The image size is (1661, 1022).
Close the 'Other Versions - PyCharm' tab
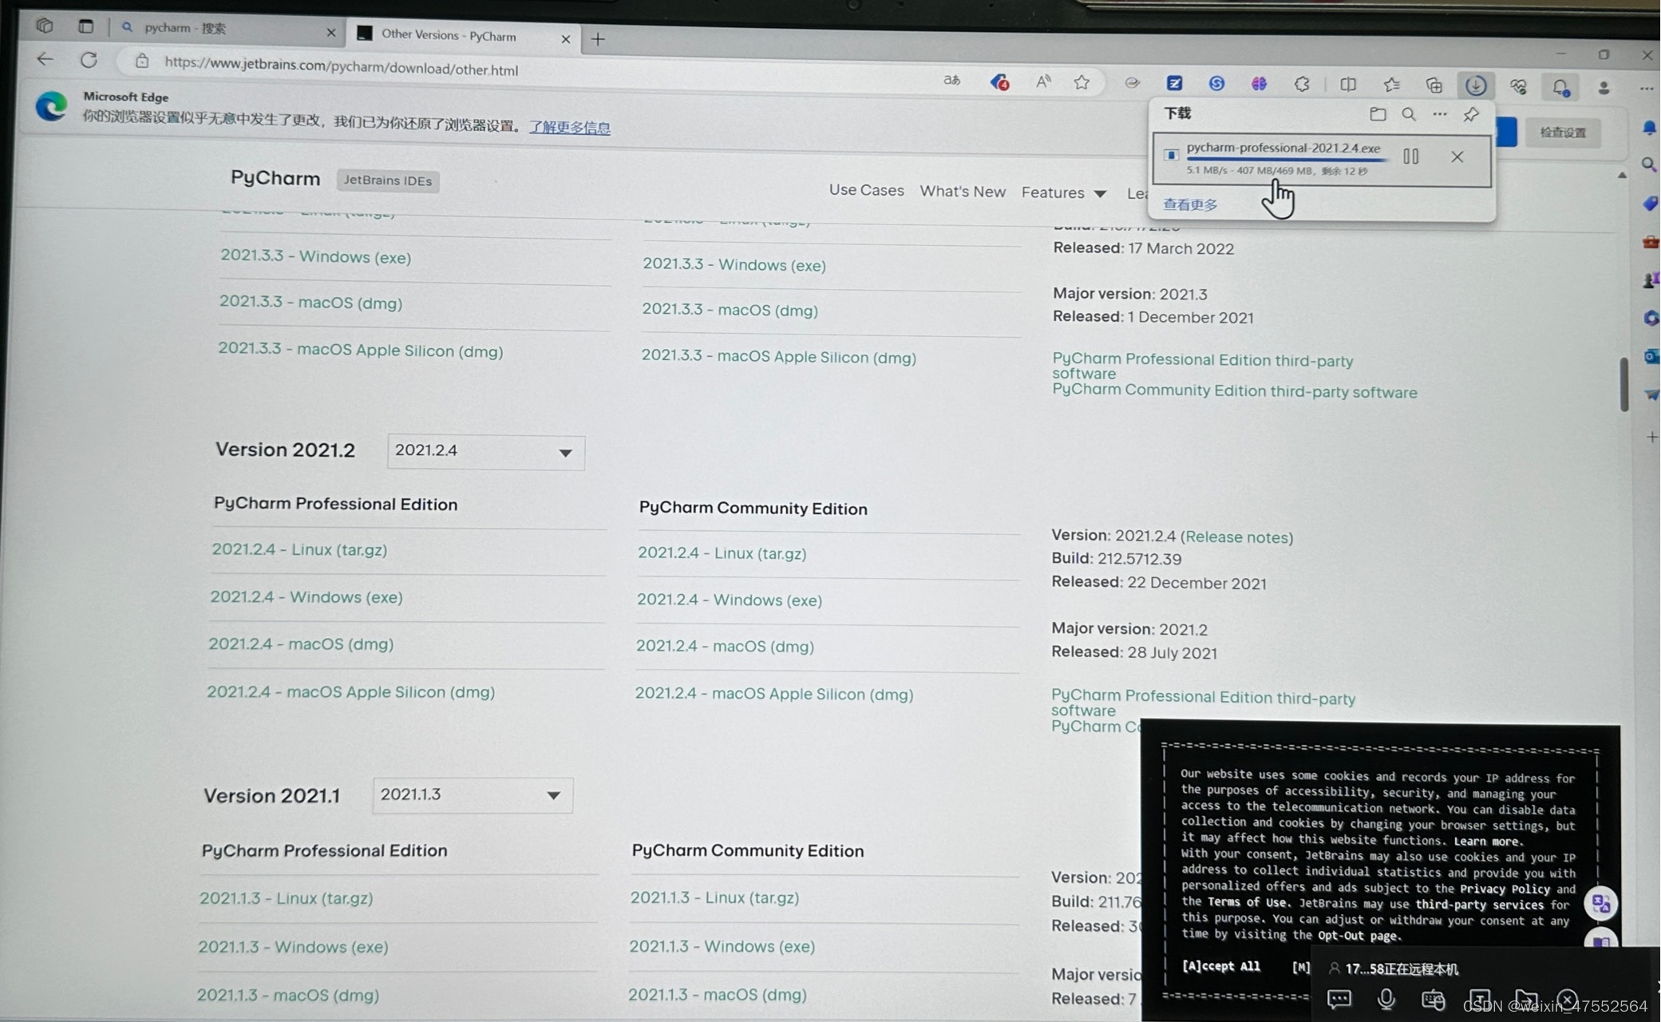click(x=565, y=38)
